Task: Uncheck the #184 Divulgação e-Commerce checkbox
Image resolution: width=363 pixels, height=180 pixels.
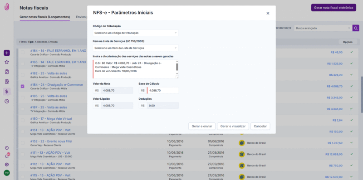Action: tap(22, 86)
